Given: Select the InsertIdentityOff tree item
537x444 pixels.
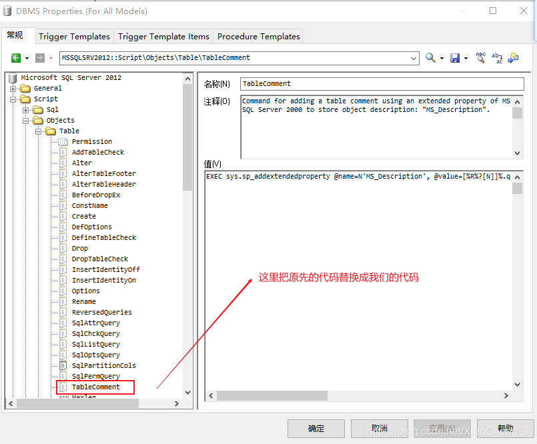Looking at the screenshot, I should pos(106,270).
